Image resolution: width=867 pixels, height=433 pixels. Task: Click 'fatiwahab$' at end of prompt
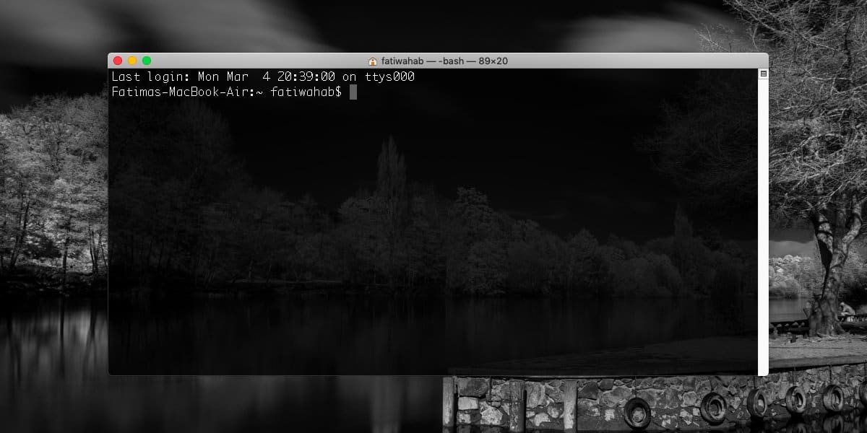coord(306,92)
